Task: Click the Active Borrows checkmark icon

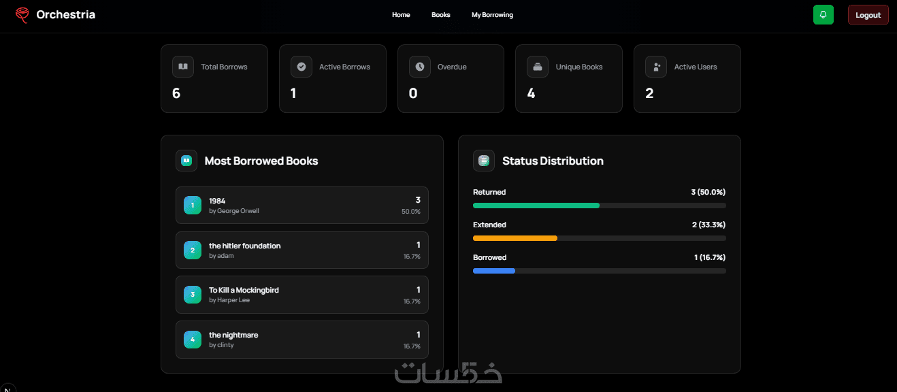Action: pos(301,67)
